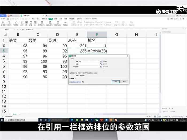Screen dimensions: 187x140
Task: Select the Review ribbon tab
Action: 61,19
